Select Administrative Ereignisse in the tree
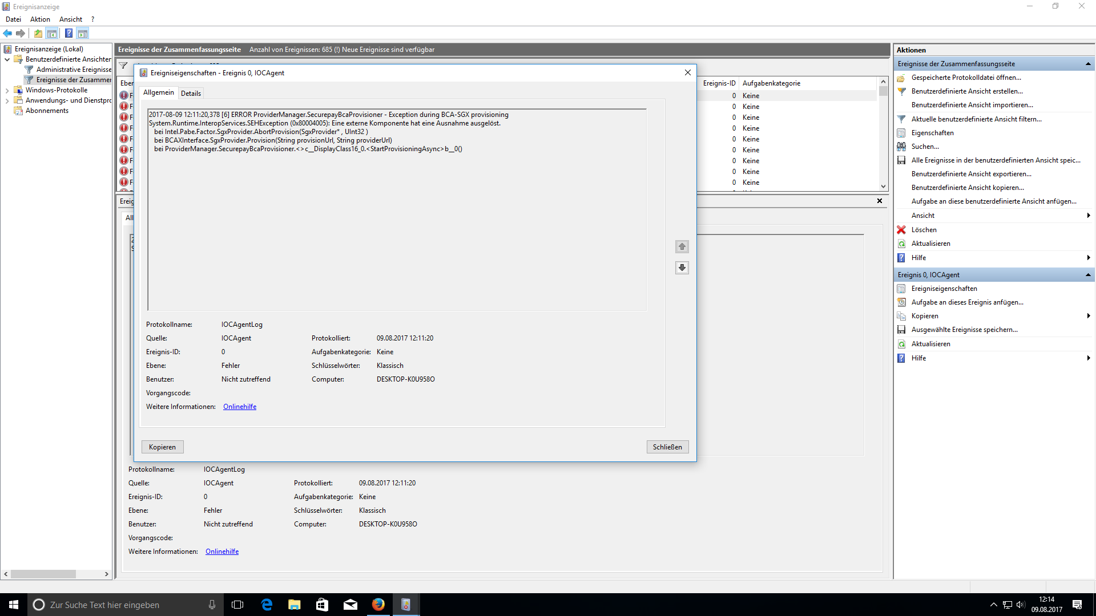 (x=74, y=70)
